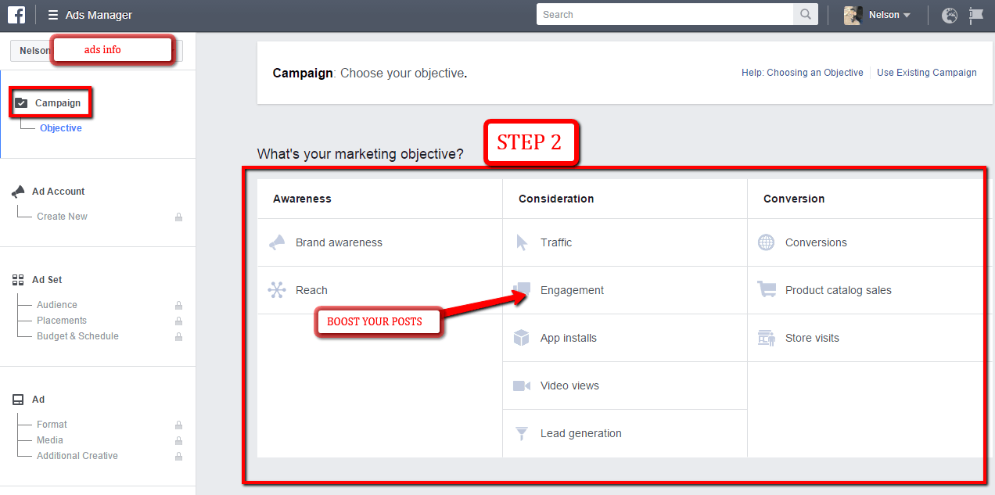The image size is (995, 495).
Task: Go to the Budget & Schedule step
Action: 77,336
